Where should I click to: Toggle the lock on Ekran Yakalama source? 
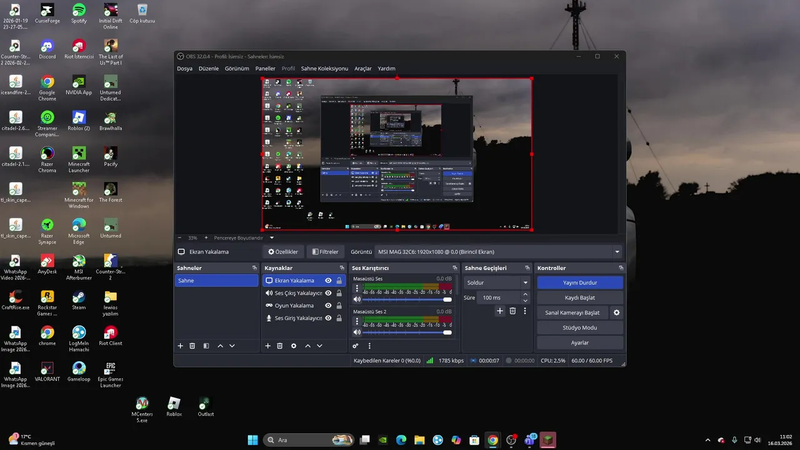pyautogui.click(x=339, y=281)
